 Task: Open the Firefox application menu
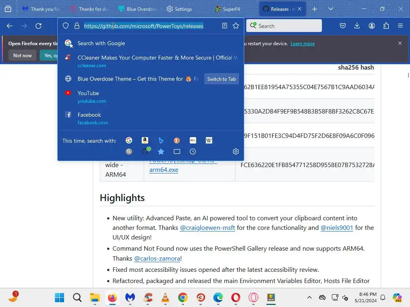(400, 26)
